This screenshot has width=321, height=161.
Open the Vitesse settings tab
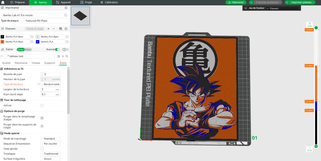[x=36, y=63]
